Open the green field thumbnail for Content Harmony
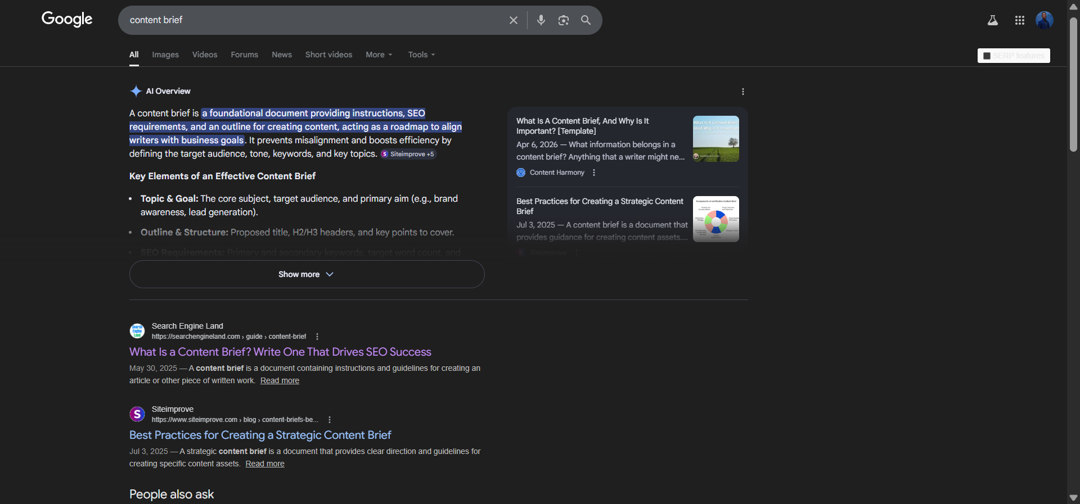 pos(716,139)
